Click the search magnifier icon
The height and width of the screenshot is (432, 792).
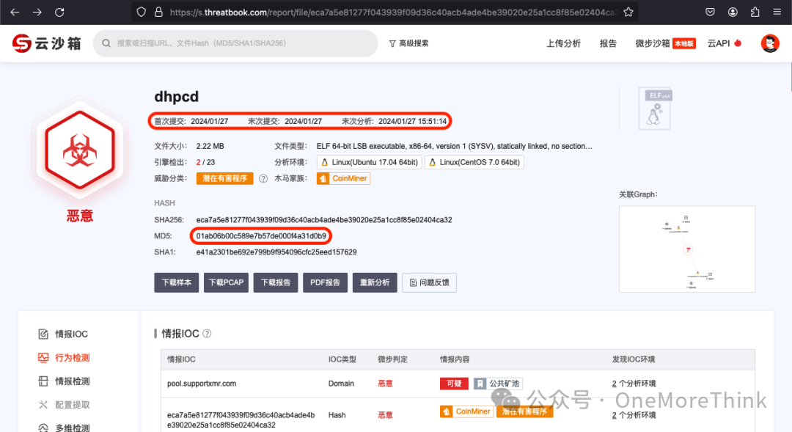pos(106,43)
